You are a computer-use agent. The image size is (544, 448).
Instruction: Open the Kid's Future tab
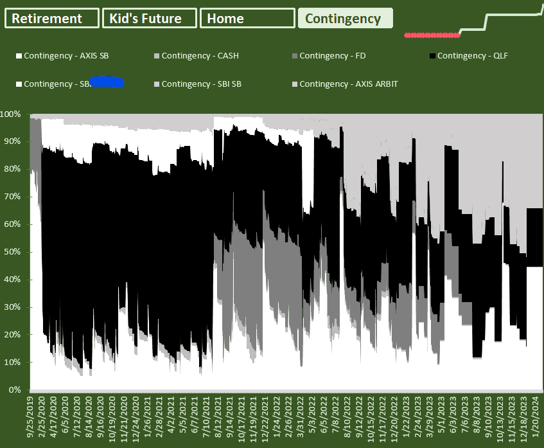[150, 18]
